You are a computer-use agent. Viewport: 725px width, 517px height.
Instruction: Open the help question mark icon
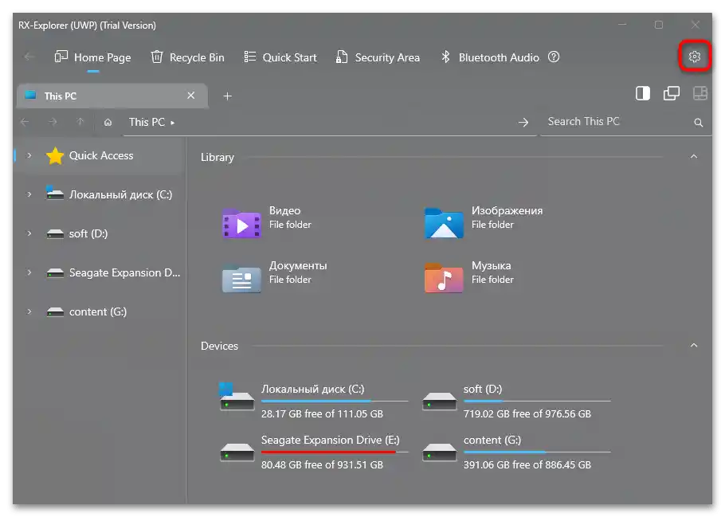tap(553, 57)
